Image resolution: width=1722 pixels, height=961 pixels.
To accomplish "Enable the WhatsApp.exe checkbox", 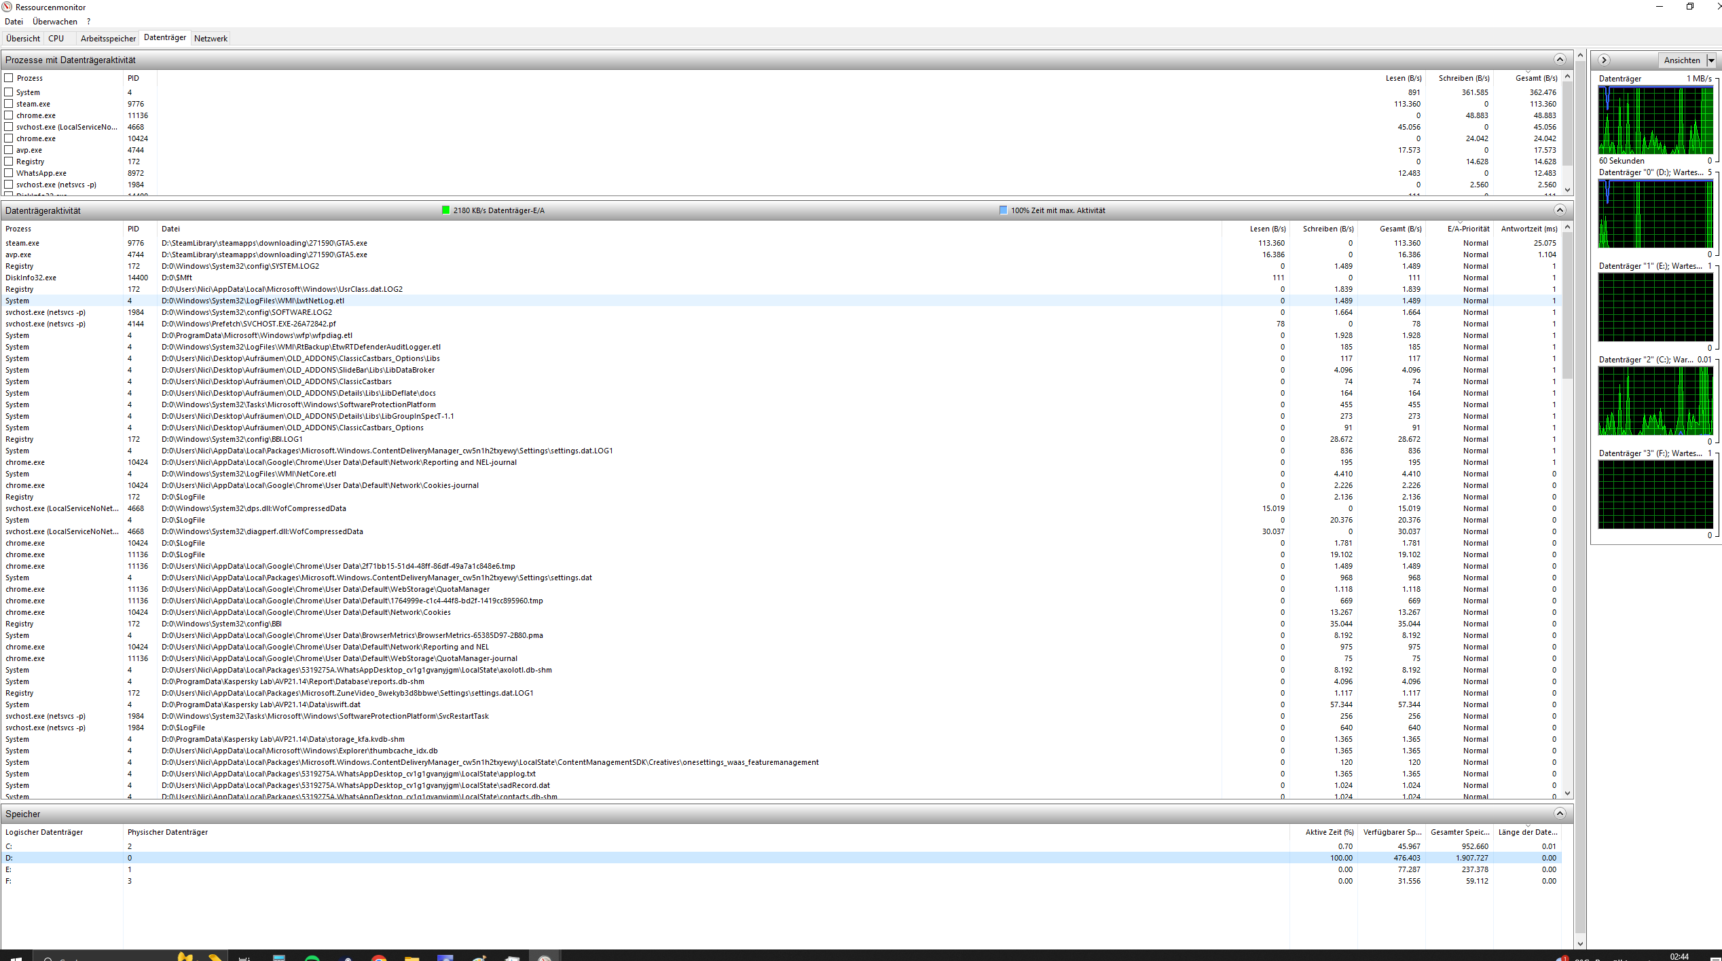I will [x=9, y=173].
